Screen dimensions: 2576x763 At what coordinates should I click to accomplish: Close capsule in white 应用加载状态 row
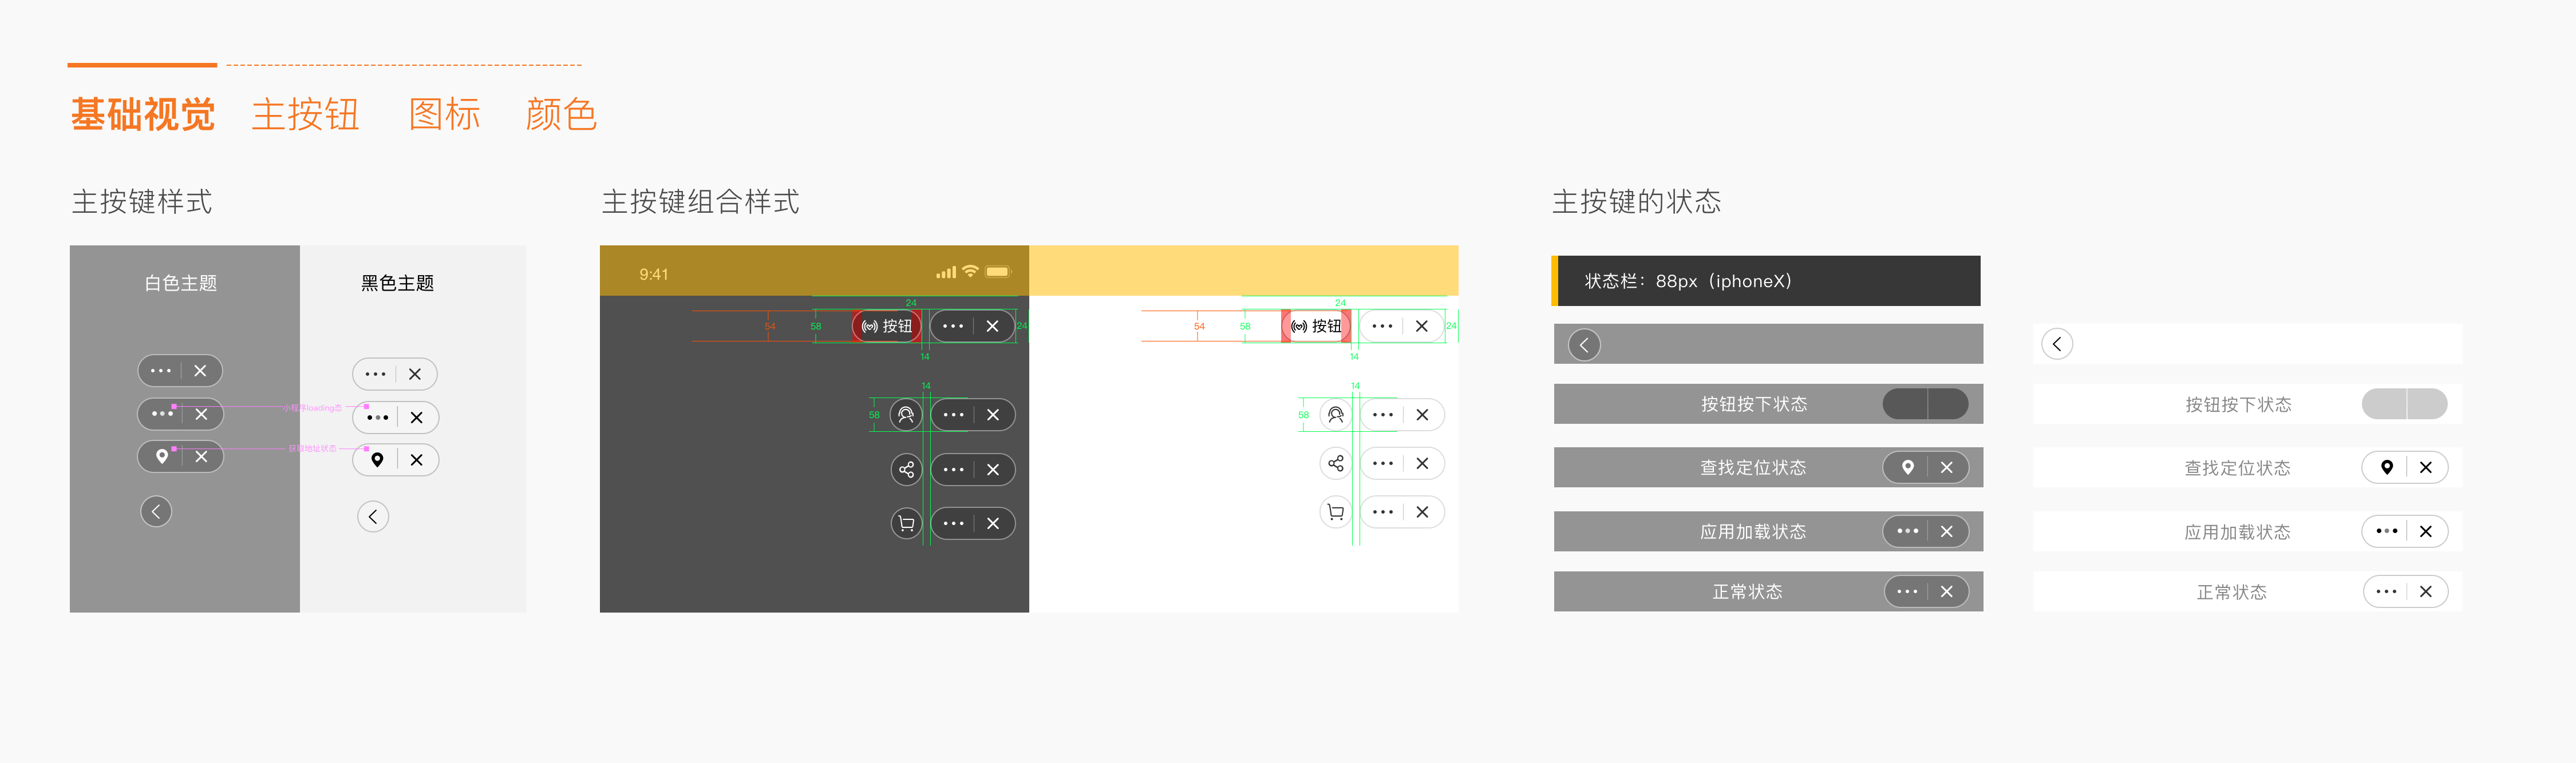point(2425,531)
